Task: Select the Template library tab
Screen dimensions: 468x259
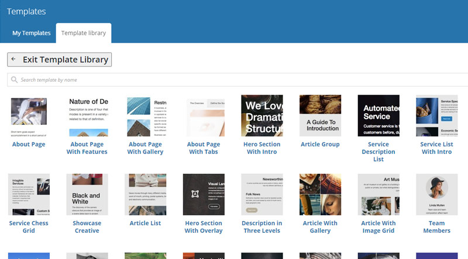Action: click(84, 33)
